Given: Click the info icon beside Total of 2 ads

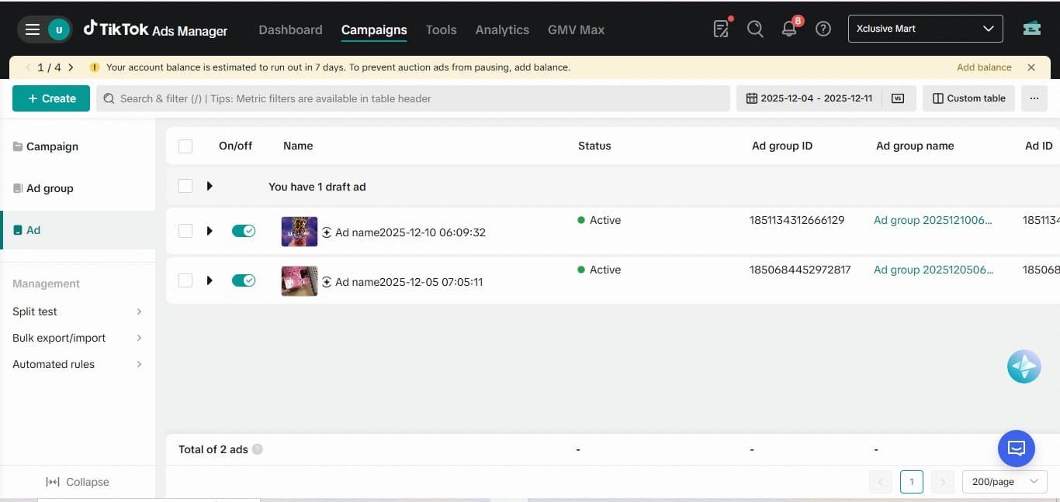Looking at the screenshot, I should click(x=258, y=449).
